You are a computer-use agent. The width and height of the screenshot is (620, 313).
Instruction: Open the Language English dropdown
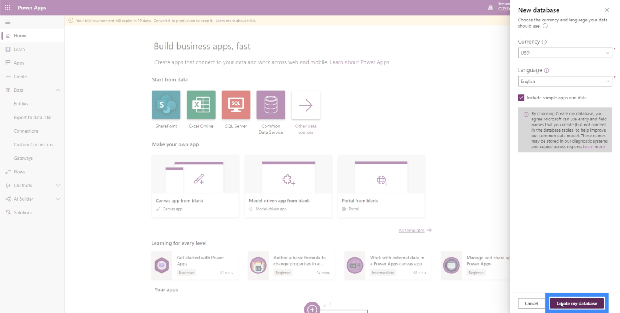point(565,81)
